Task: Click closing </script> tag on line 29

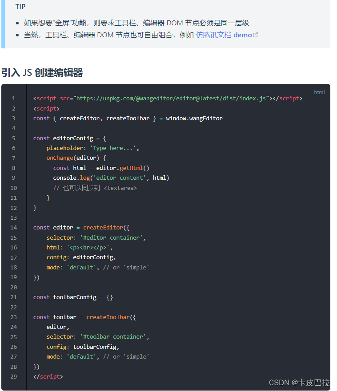Action: coord(48,376)
